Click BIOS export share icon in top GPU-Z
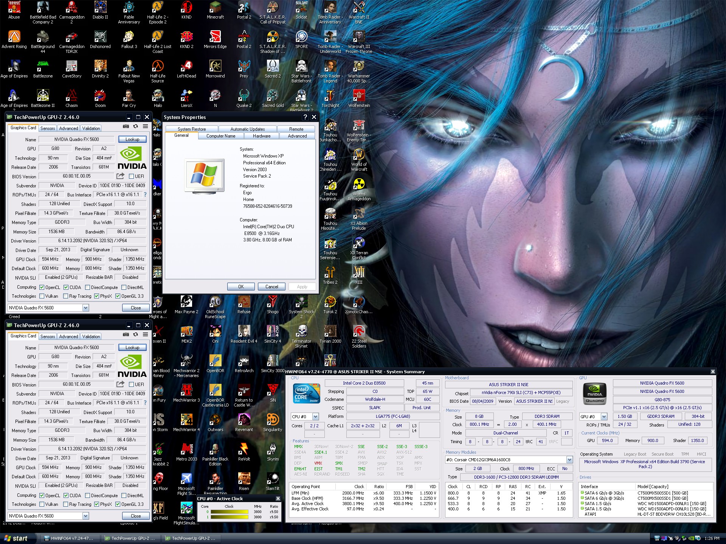Screen dimensions: 726x544 pos(120,176)
